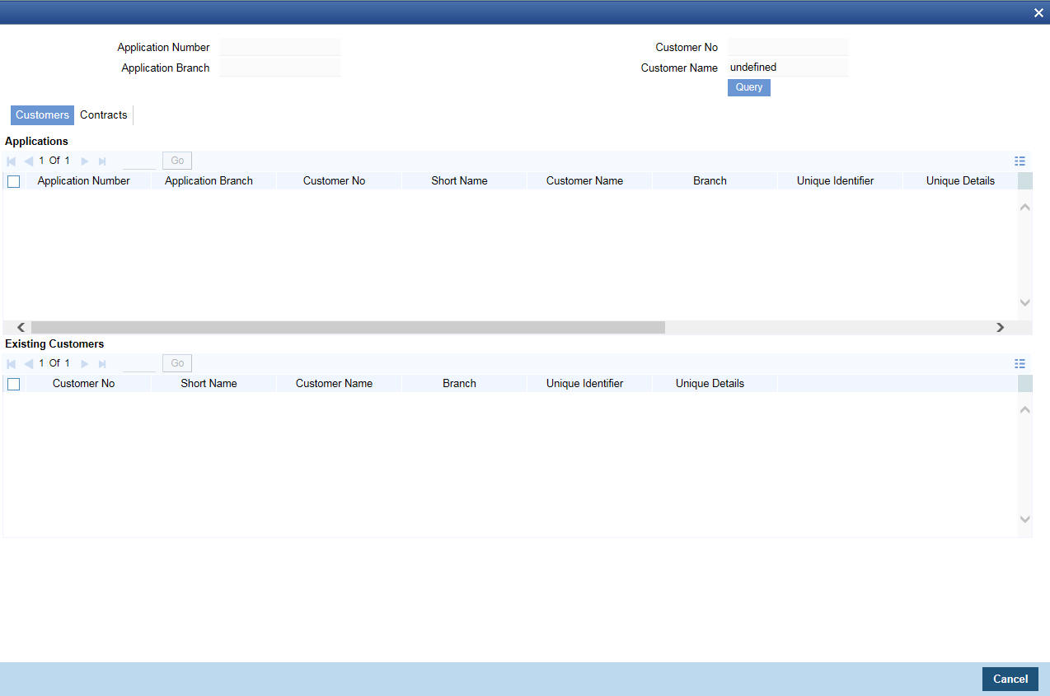
Task: Click down arrow of Applications vertical scrollbar
Action: tap(1025, 302)
